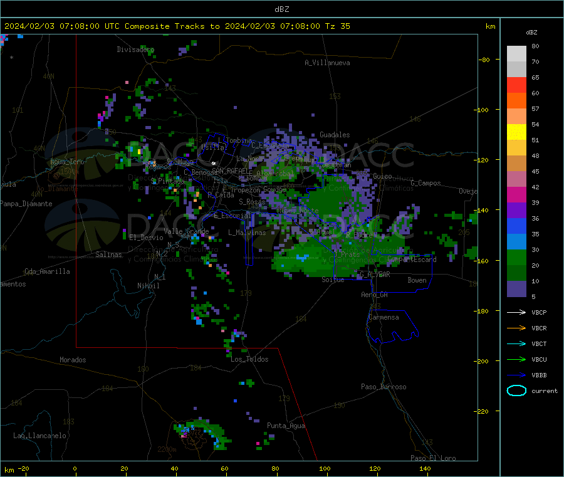Viewport: 564px width, 477px height.
Task: Select the purple 36-39 dBZ color band
Action: pos(516,211)
